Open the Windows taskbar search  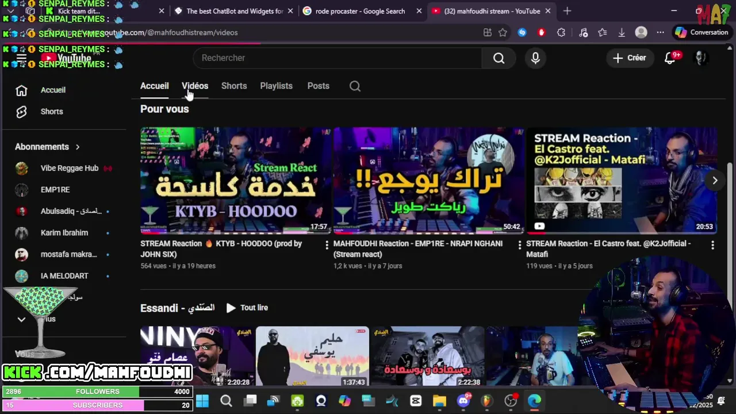pyautogui.click(x=226, y=401)
